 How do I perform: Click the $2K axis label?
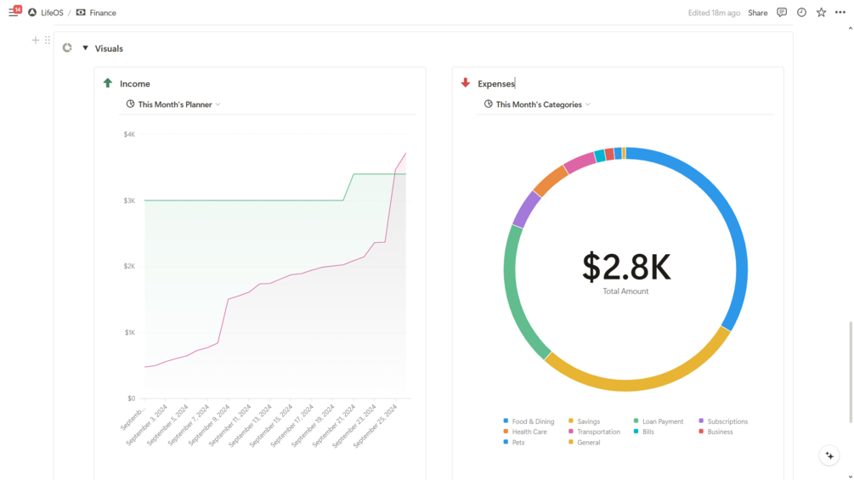129,266
